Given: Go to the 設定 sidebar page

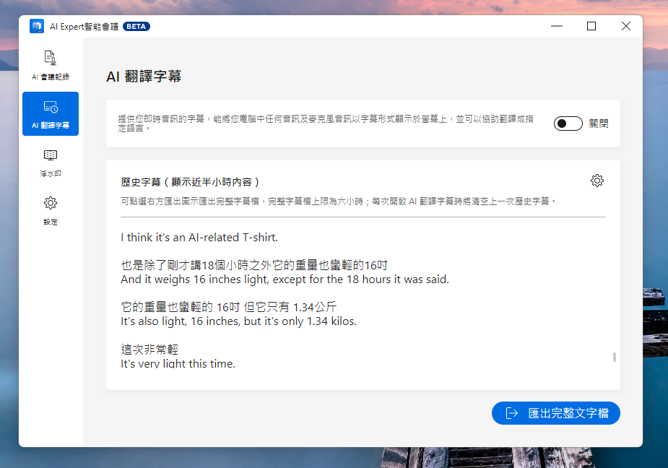Looking at the screenshot, I should pos(51,209).
